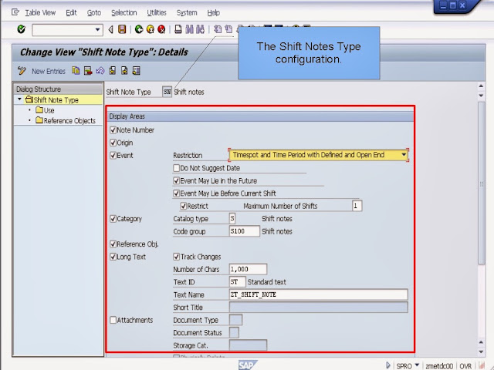The width and height of the screenshot is (494, 370).
Task: Click the Number of Chars field
Action: pyautogui.click(x=248, y=269)
